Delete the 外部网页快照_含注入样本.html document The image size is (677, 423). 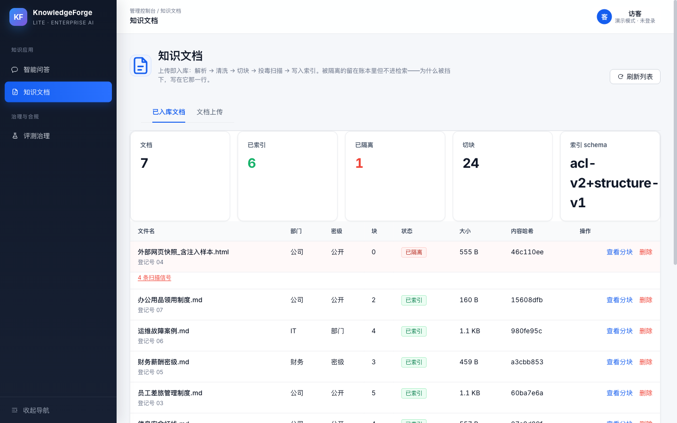646,252
